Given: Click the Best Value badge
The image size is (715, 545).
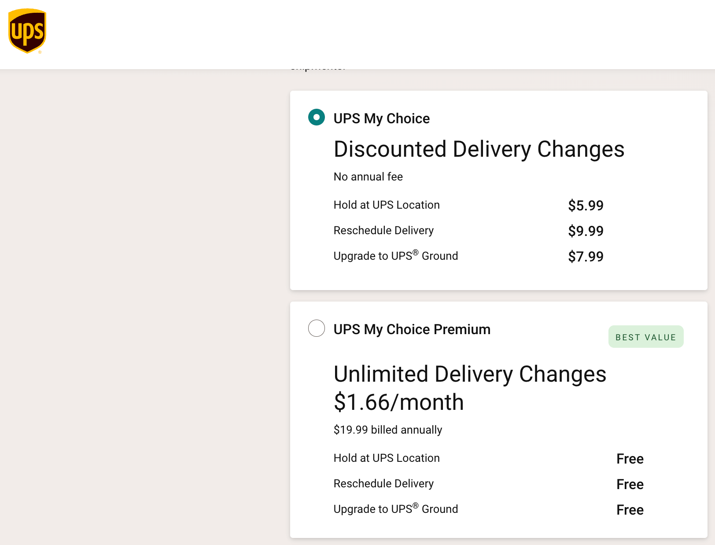Looking at the screenshot, I should coord(645,337).
